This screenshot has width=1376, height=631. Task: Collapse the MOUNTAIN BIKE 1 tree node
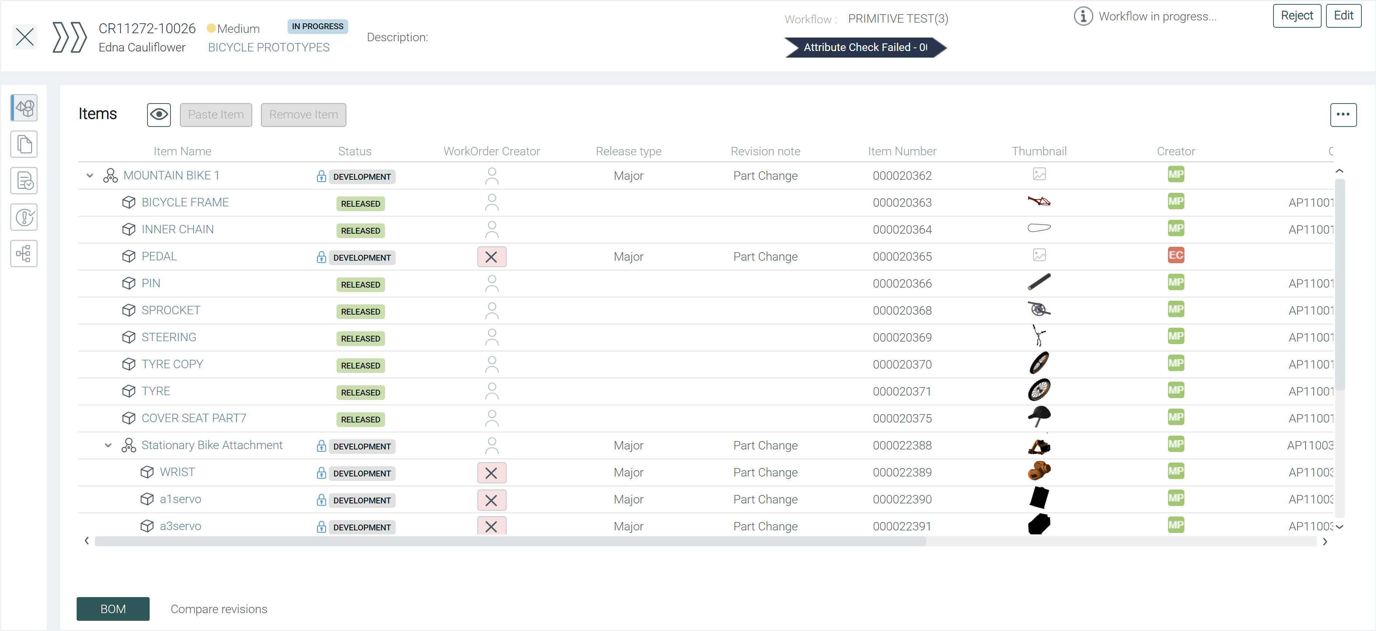[90, 175]
